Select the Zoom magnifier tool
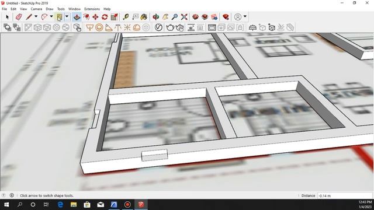The image size is (374, 210). (x=175, y=17)
